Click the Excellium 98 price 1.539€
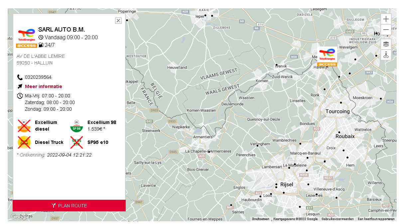This screenshot has height=224, width=401. tap(96, 129)
